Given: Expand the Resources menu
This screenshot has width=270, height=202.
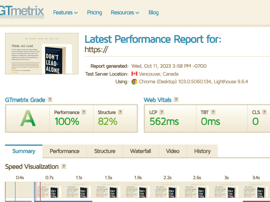Looking at the screenshot, I should [x=125, y=13].
